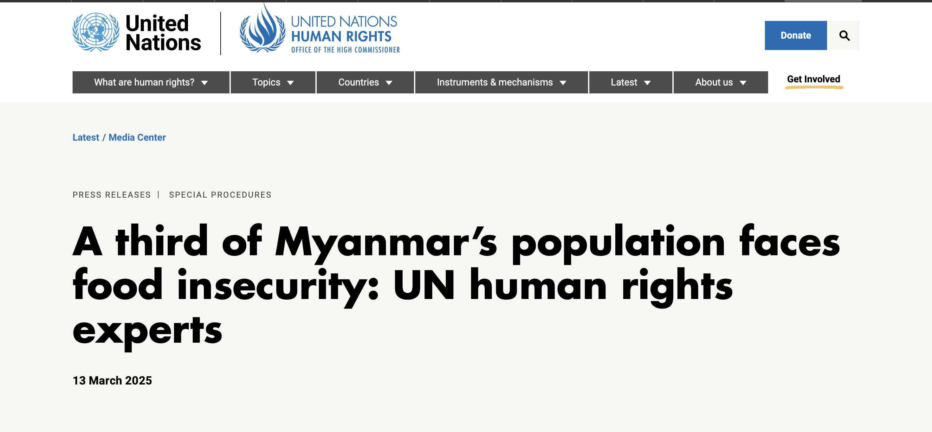Image resolution: width=932 pixels, height=432 pixels.
Task: Click the Donate button
Action: (x=796, y=35)
